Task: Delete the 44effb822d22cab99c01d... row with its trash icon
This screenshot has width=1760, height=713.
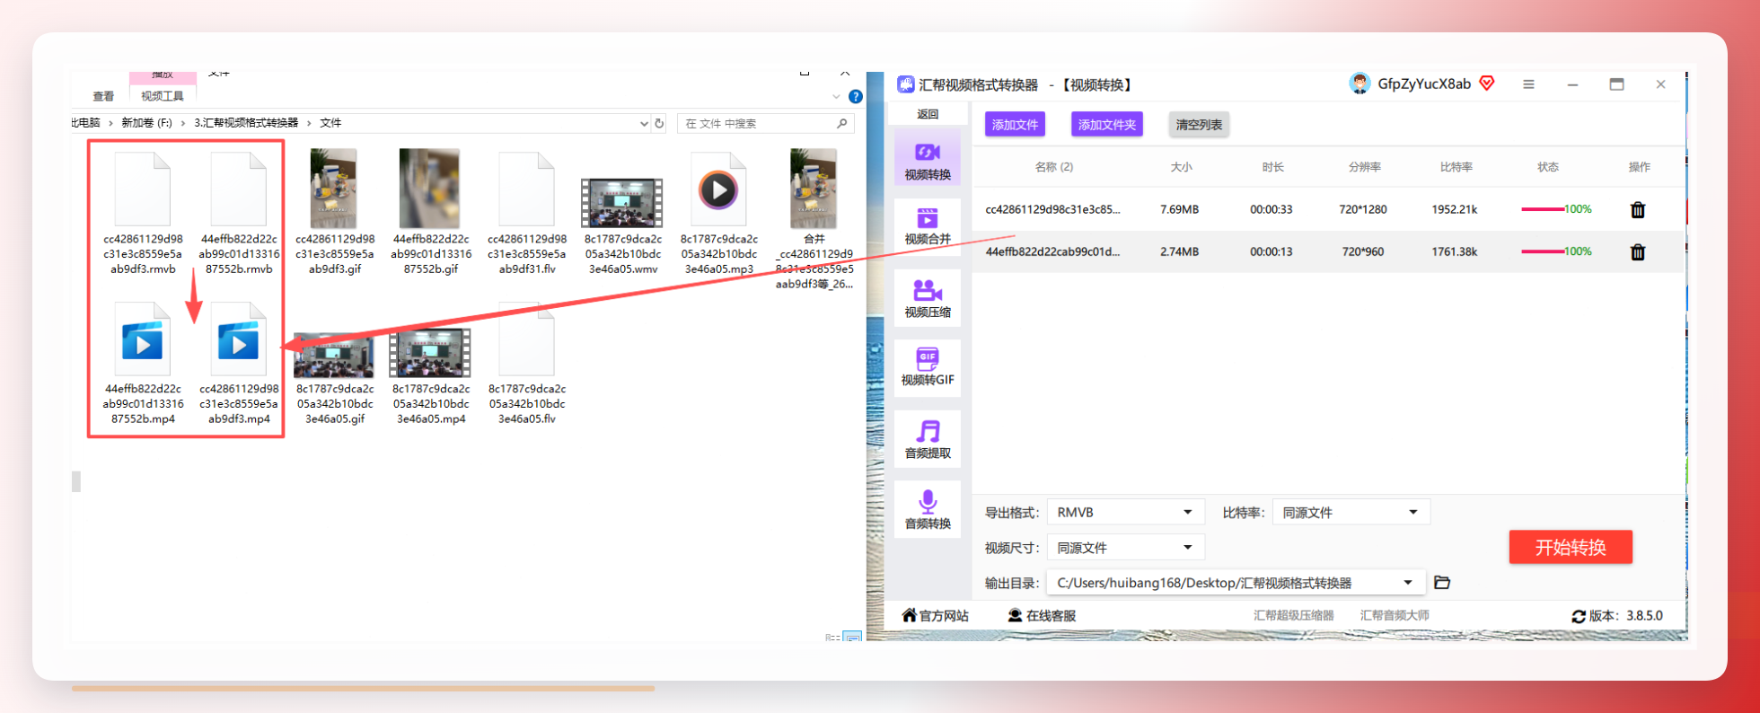Action: point(1638,252)
